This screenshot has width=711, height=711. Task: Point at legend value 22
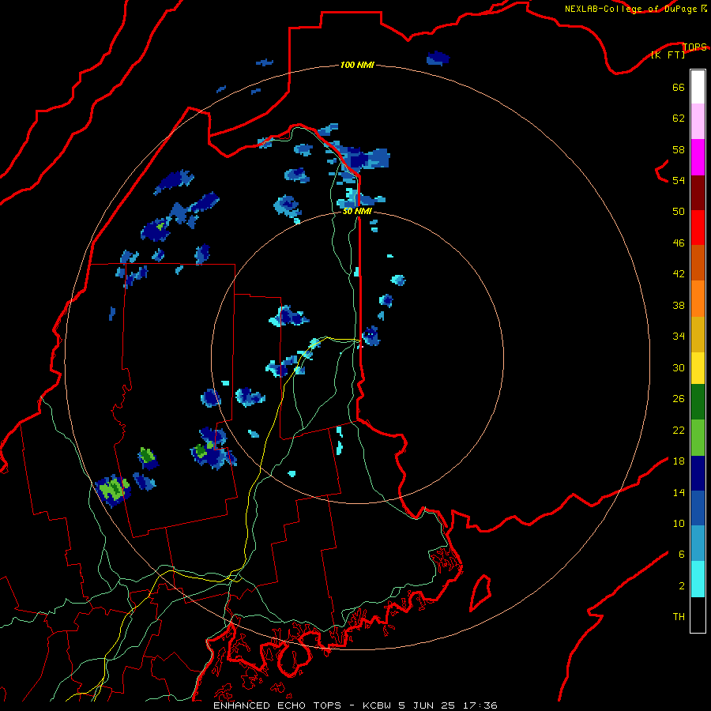coord(679,430)
